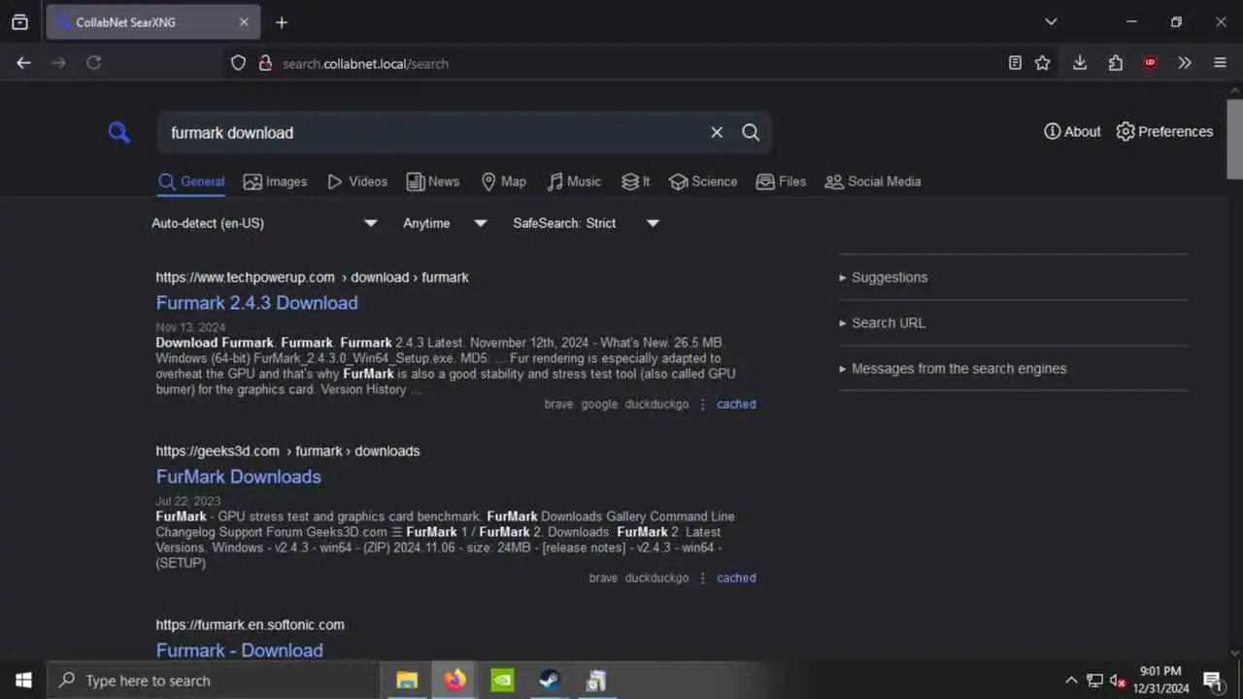Open the Extensions puzzle icon

click(x=1115, y=63)
